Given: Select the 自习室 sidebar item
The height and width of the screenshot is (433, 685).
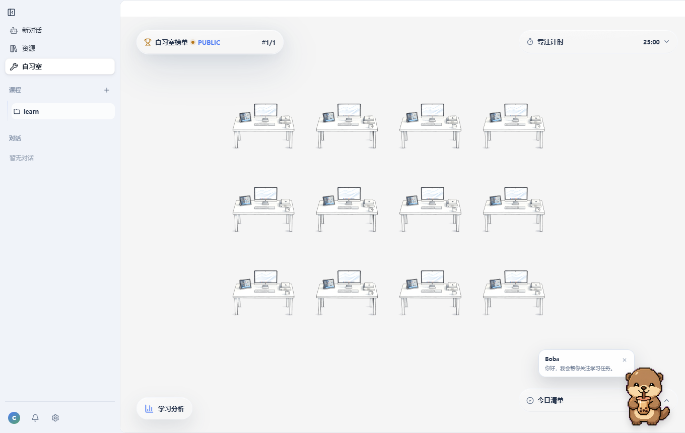Looking at the screenshot, I should click(x=60, y=66).
